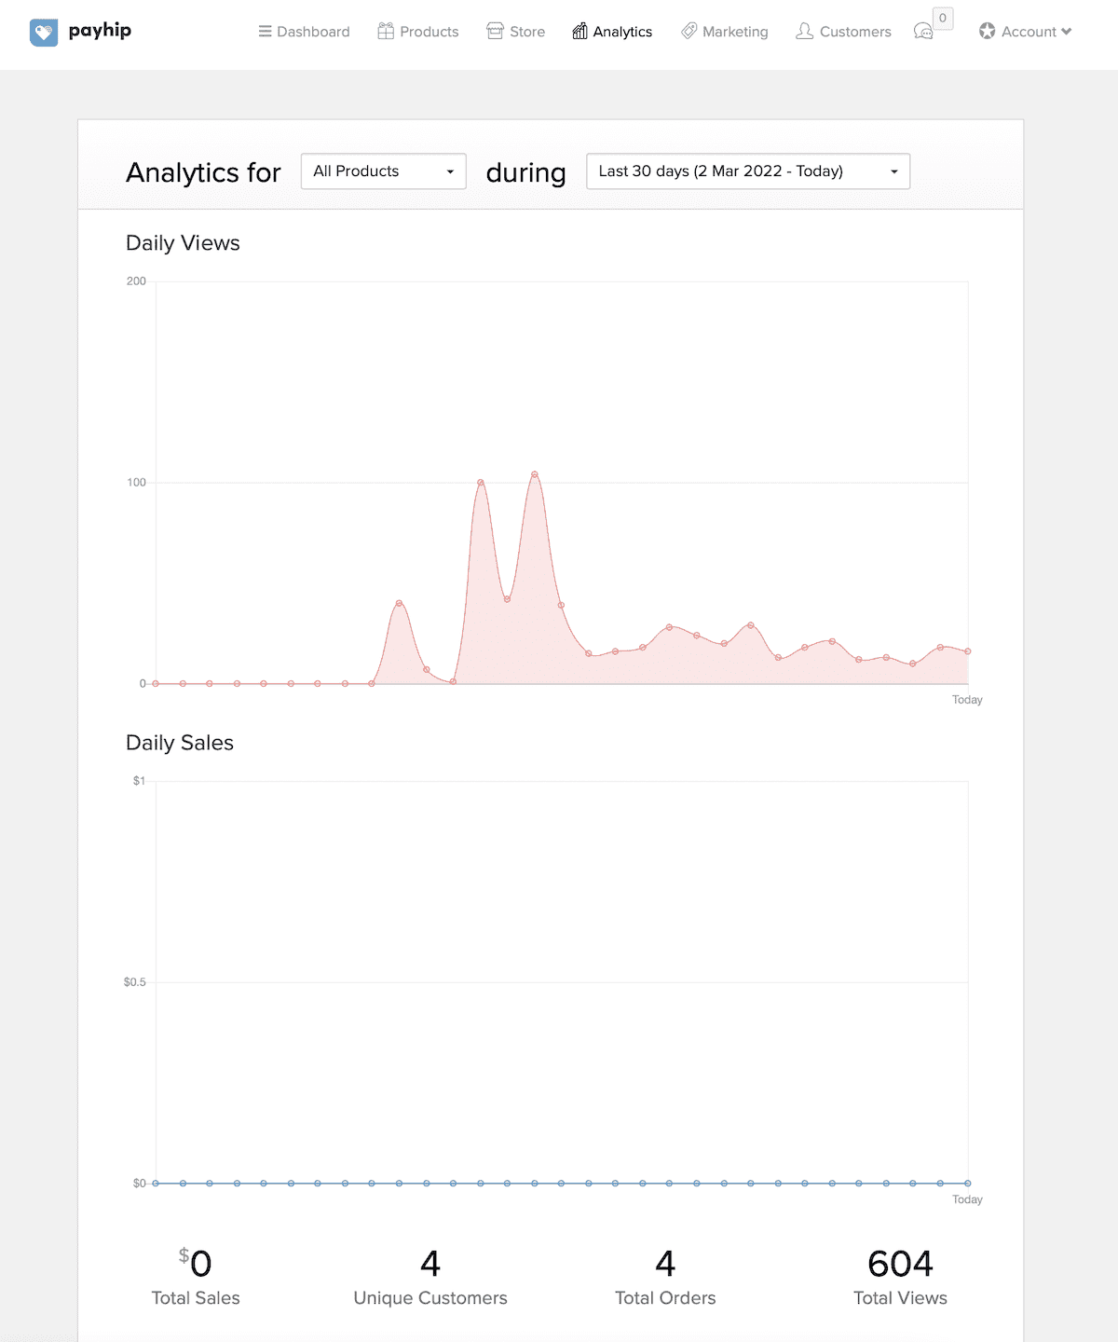Click the Customers person icon
The width and height of the screenshot is (1118, 1342).
804,32
